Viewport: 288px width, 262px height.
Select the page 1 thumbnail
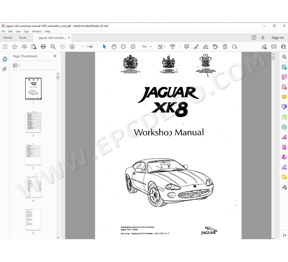33,89
